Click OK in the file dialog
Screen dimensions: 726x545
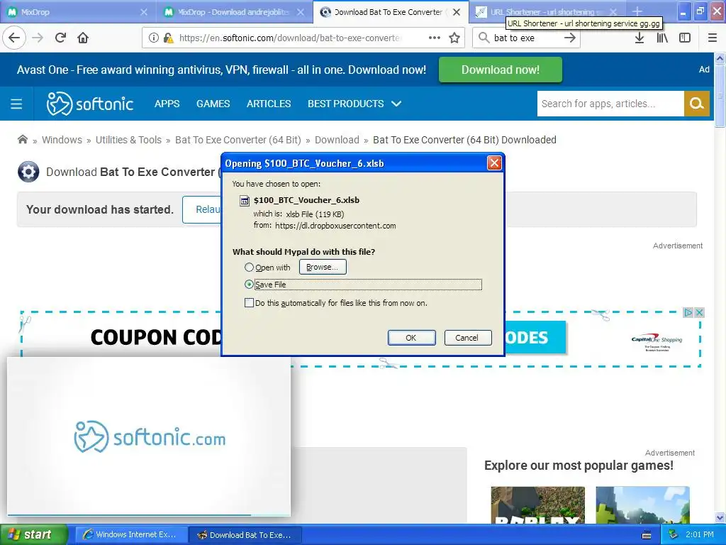tap(411, 338)
